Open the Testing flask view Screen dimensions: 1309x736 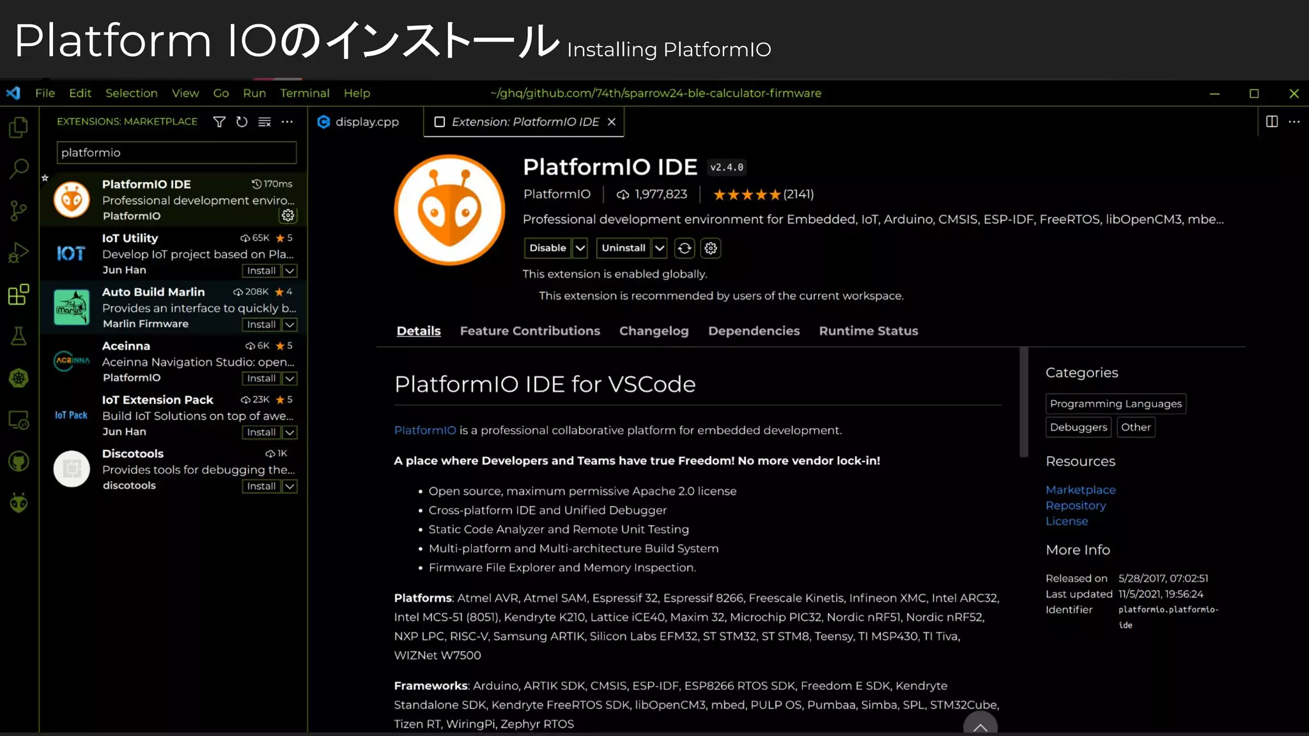coord(19,336)
